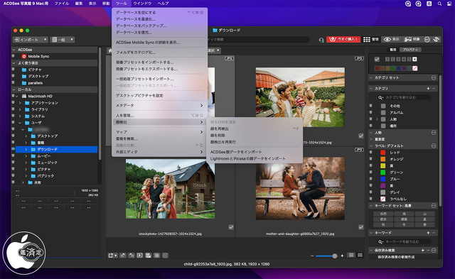Expand the ダウンロード folder arrow
This screenshot has height=279, width=455.
(x=26, y=149)
